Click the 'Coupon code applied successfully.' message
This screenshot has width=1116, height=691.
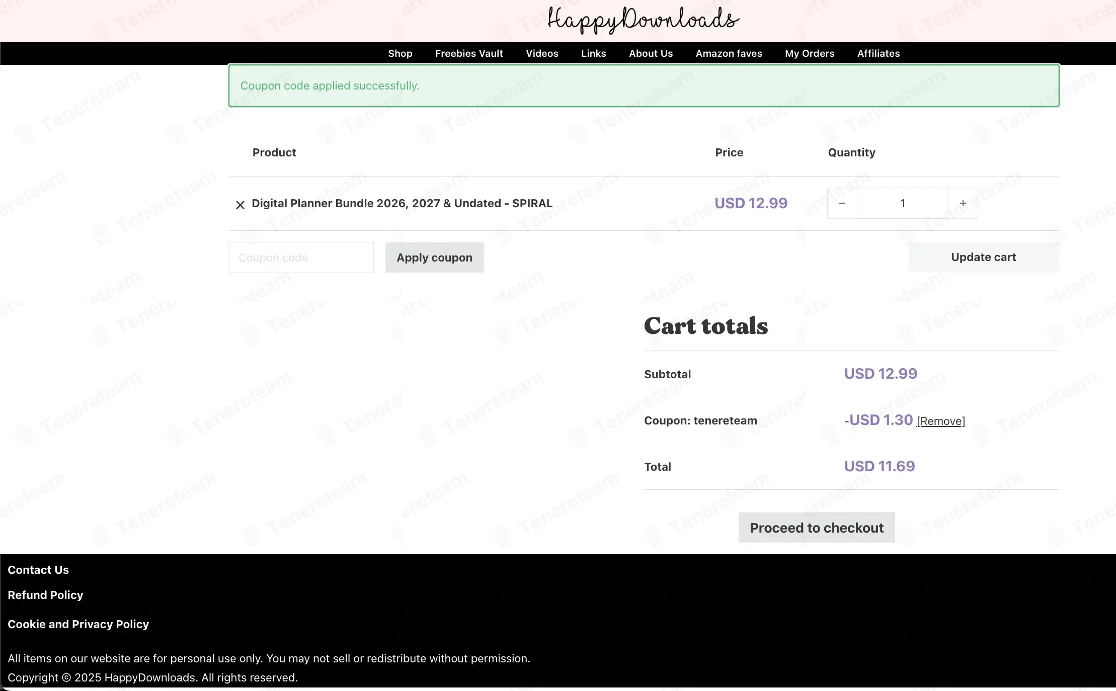click(330, 85)
